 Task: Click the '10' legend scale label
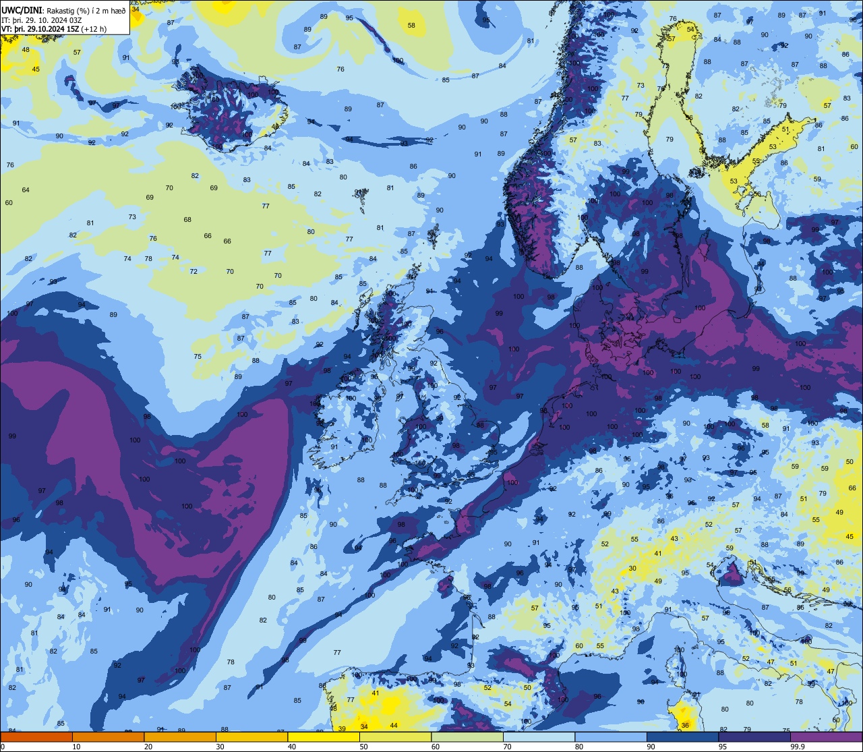click(76, 747)
